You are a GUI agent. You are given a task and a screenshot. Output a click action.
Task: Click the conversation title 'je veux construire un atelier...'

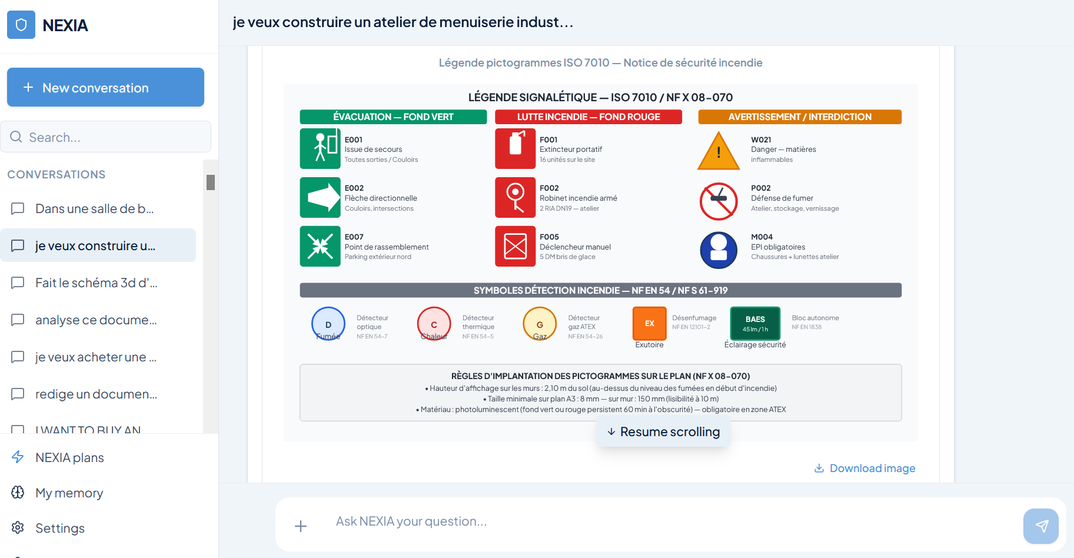coord(403,22)
